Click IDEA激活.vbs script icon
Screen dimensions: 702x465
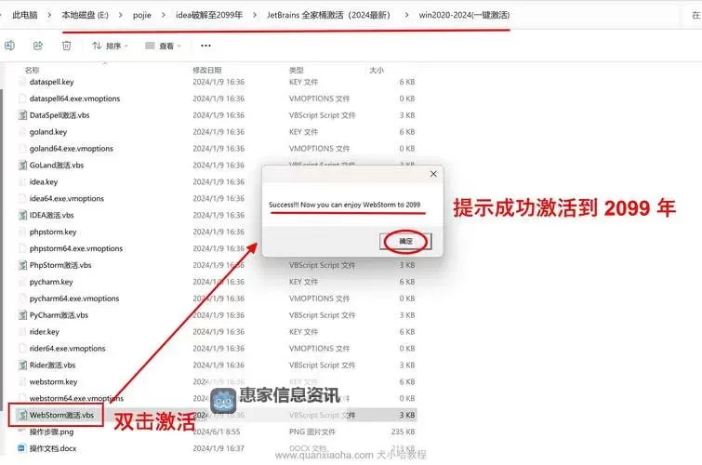22,215
